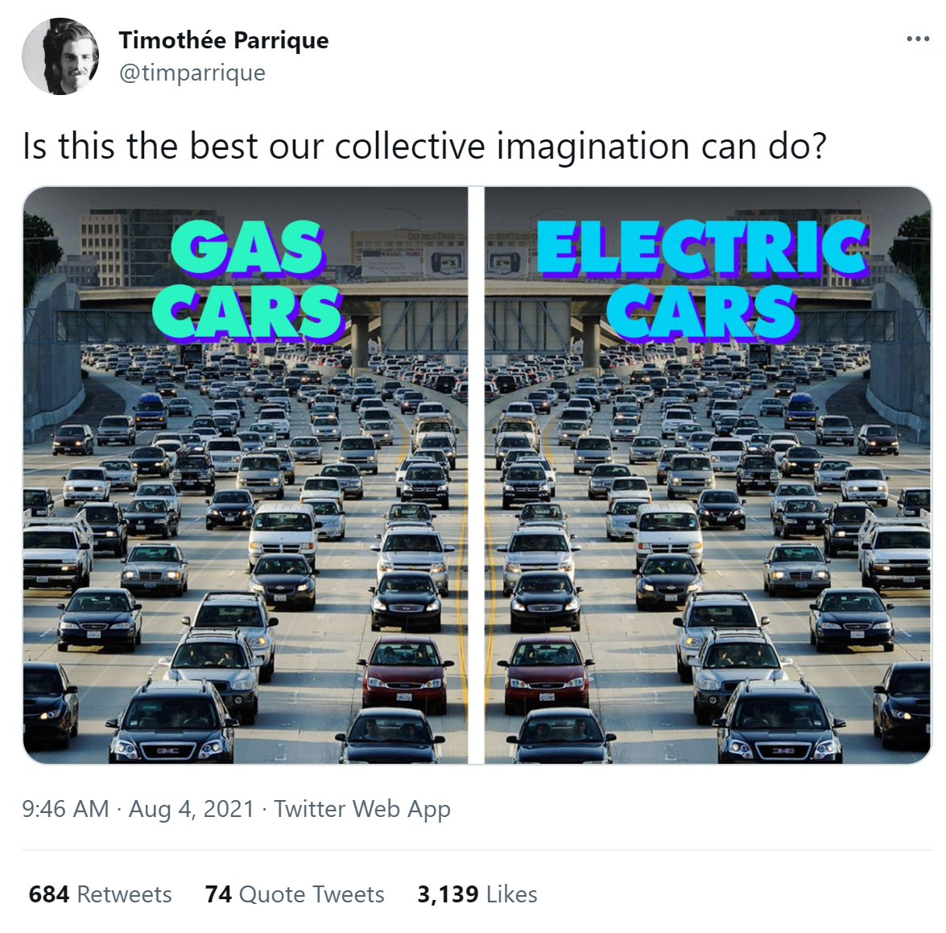This screenshot has height=933, width=946.
Task: Click the red car in left image
Action: point(405,674)
